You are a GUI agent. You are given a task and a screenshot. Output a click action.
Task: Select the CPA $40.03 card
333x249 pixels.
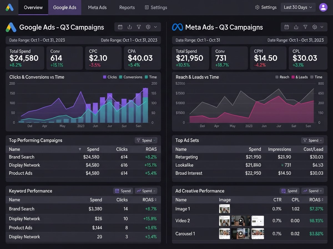(x=142, y=58)
